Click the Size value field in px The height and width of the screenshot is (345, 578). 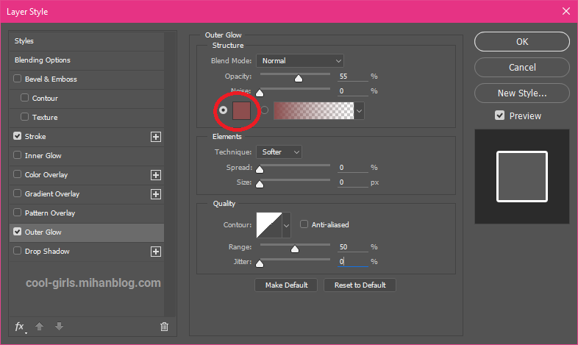click(353, 182)
